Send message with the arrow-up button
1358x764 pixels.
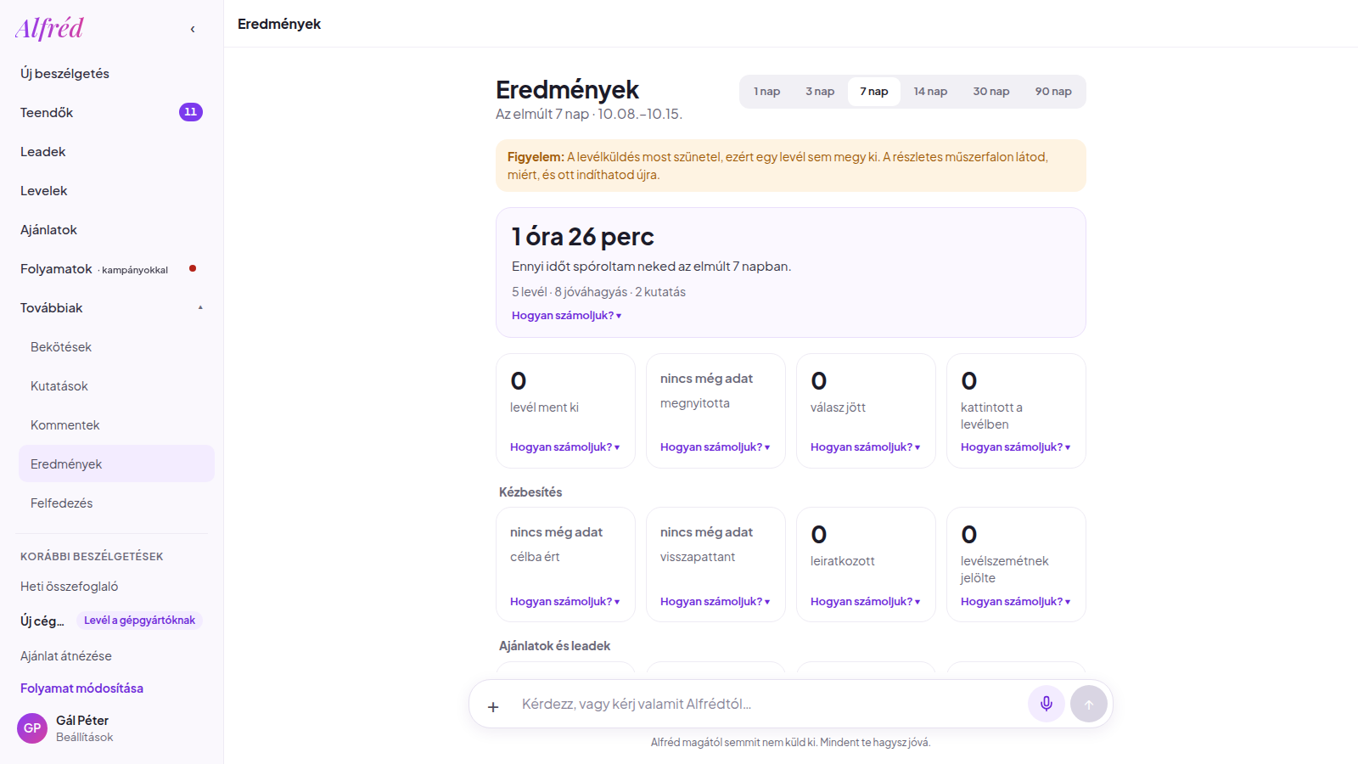click(x=1089, y=704)
